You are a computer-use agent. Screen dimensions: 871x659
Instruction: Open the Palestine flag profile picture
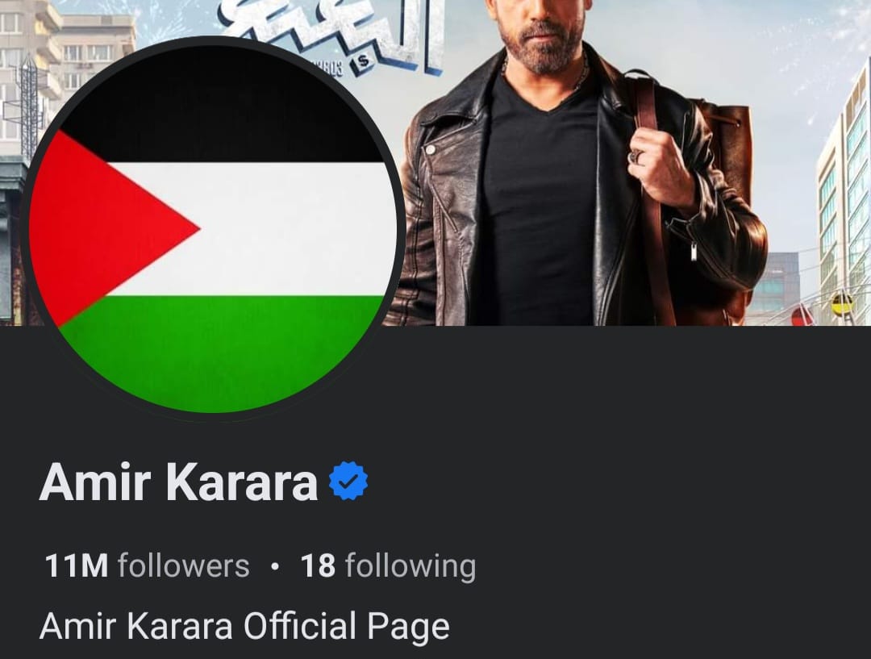click(211, 227)
